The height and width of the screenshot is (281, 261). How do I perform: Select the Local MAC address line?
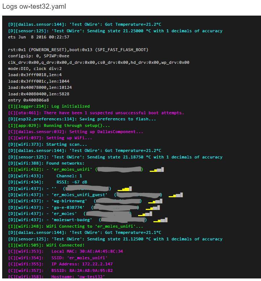click(x=65, y=251)
